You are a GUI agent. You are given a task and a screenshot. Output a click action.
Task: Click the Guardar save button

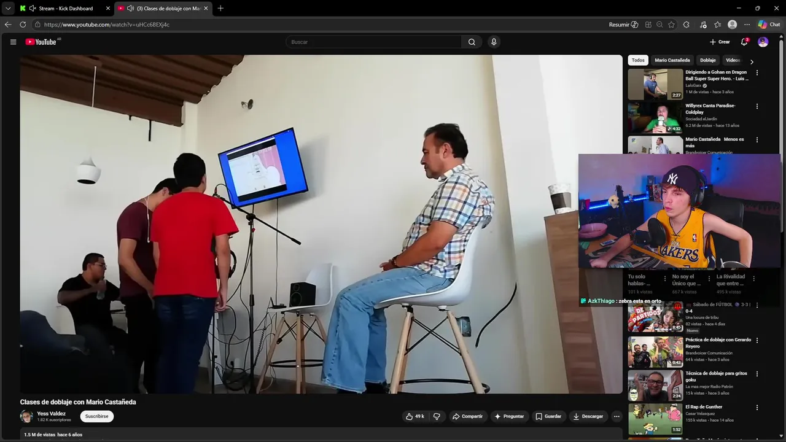[548, 416]
